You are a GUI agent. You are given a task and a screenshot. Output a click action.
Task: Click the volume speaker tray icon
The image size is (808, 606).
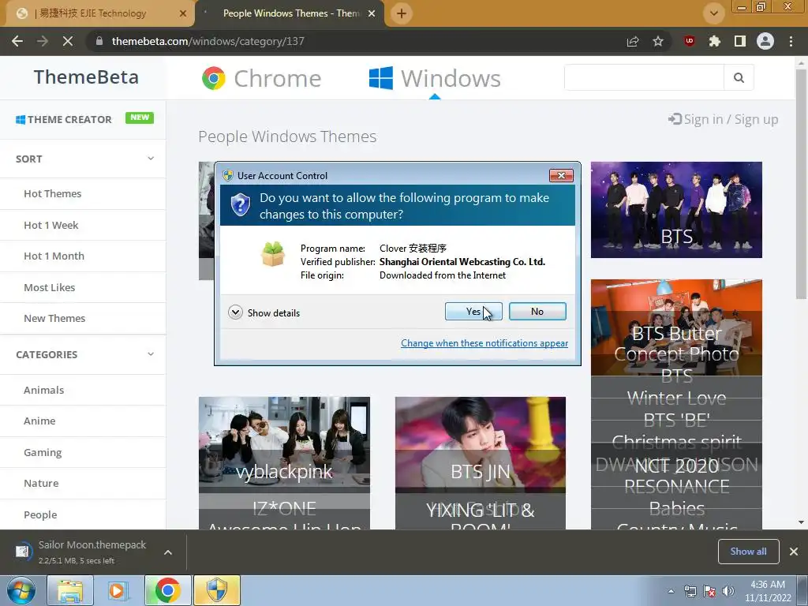pyautogui.click(x=728, y=591)
